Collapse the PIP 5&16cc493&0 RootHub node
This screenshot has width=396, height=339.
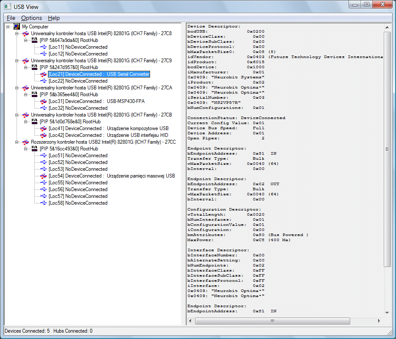pos(25,149)
